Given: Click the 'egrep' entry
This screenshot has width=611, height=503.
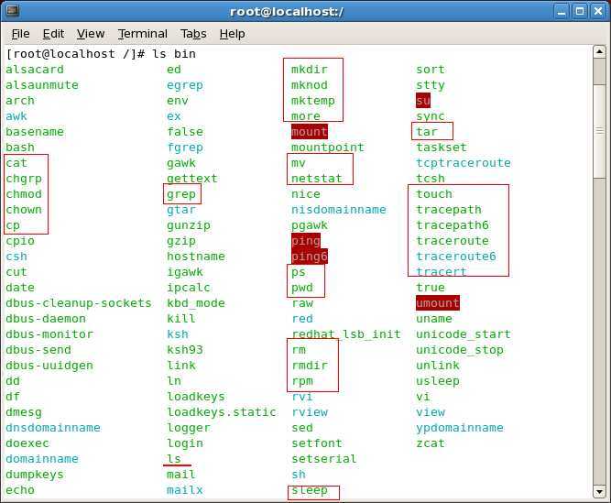Looking at the screenshot, I should [x=185, y=85].
